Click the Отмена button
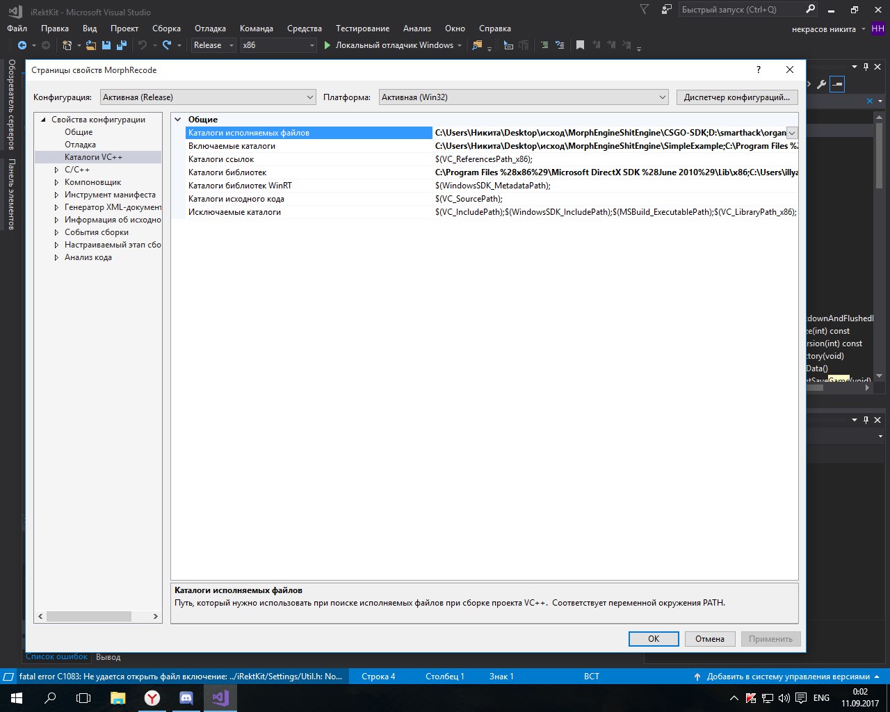The image size is (890, 712). click(709, 639)
